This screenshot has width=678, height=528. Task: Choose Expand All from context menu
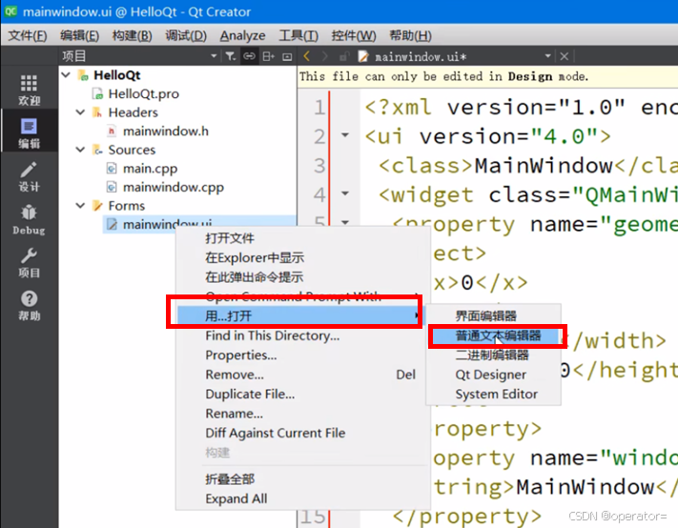click(236, 498)
